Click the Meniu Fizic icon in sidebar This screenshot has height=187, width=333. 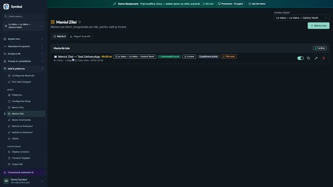(9, 108)
